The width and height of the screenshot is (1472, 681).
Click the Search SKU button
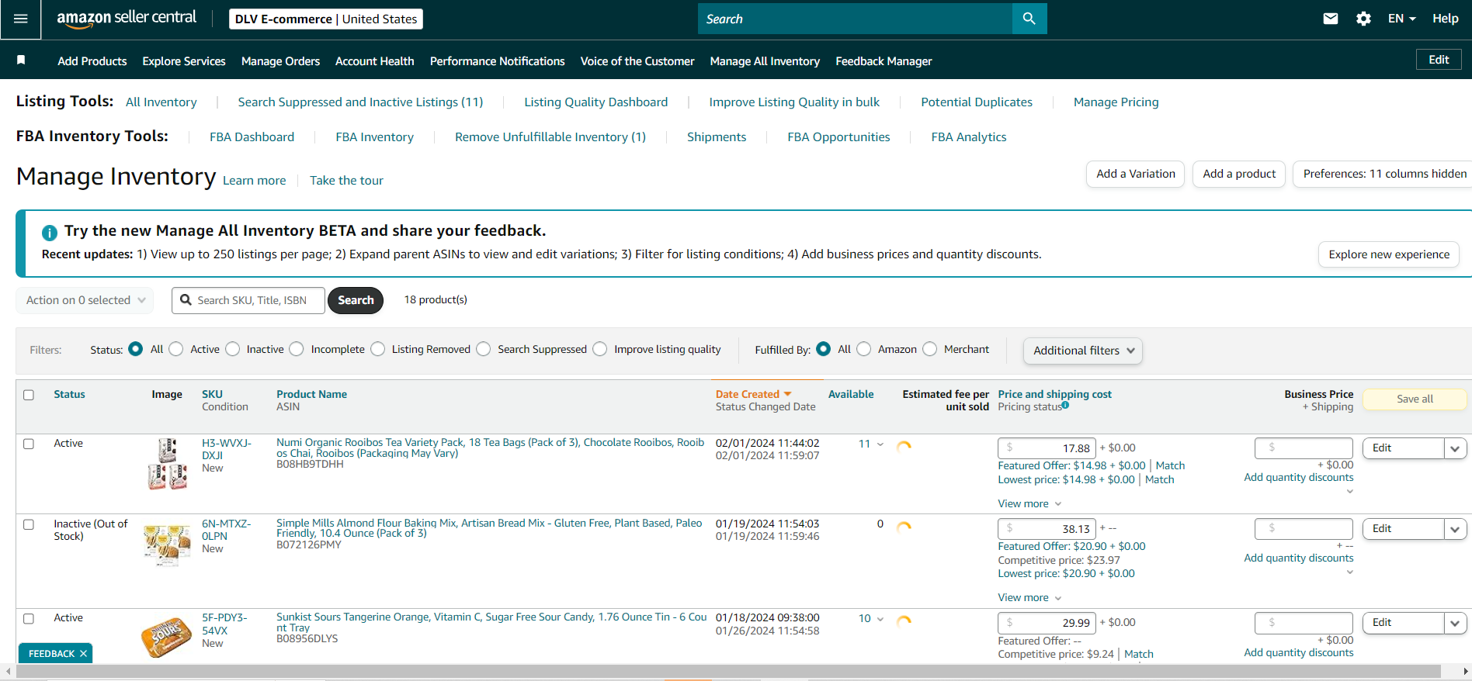click(x=356, y=300)
